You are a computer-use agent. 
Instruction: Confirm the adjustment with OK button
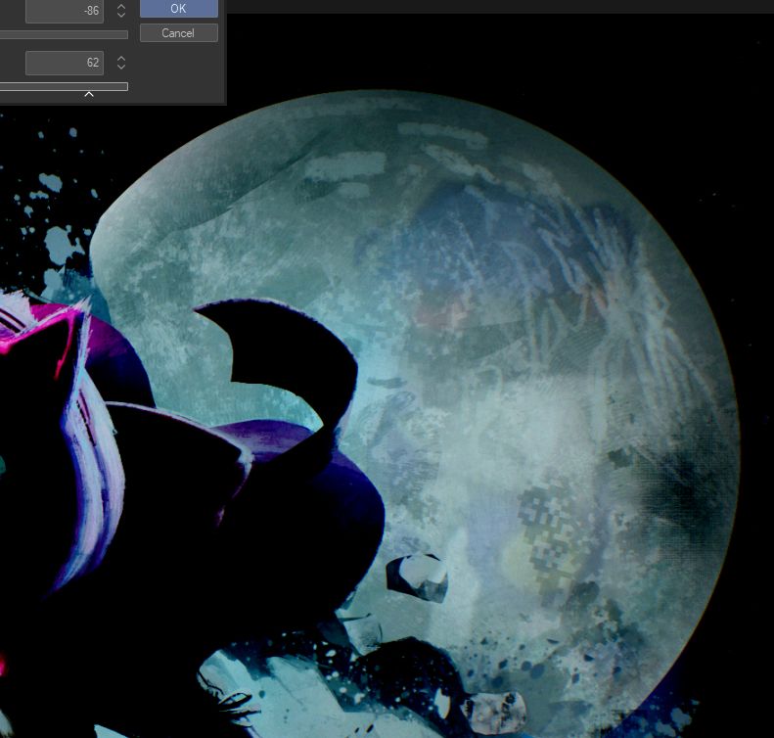pyautogui.click(x=179, y=9)
